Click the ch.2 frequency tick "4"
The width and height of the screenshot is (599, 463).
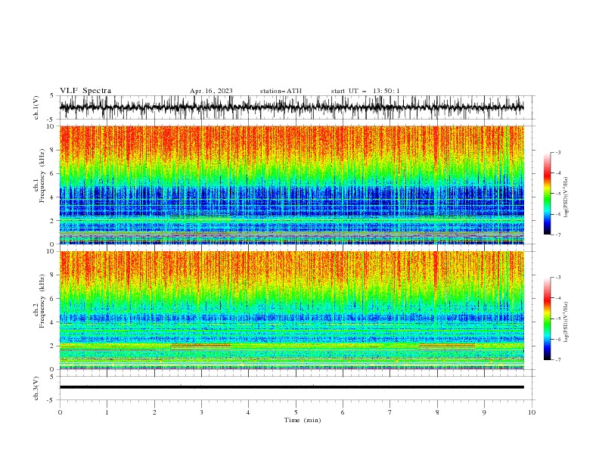point(51,322)
